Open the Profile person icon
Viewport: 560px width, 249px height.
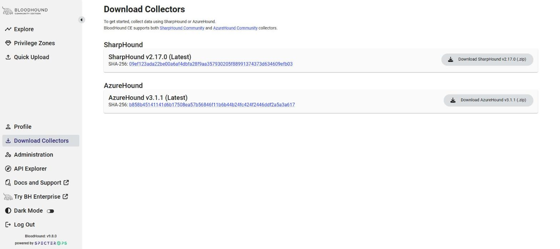[x=8, y=127]
